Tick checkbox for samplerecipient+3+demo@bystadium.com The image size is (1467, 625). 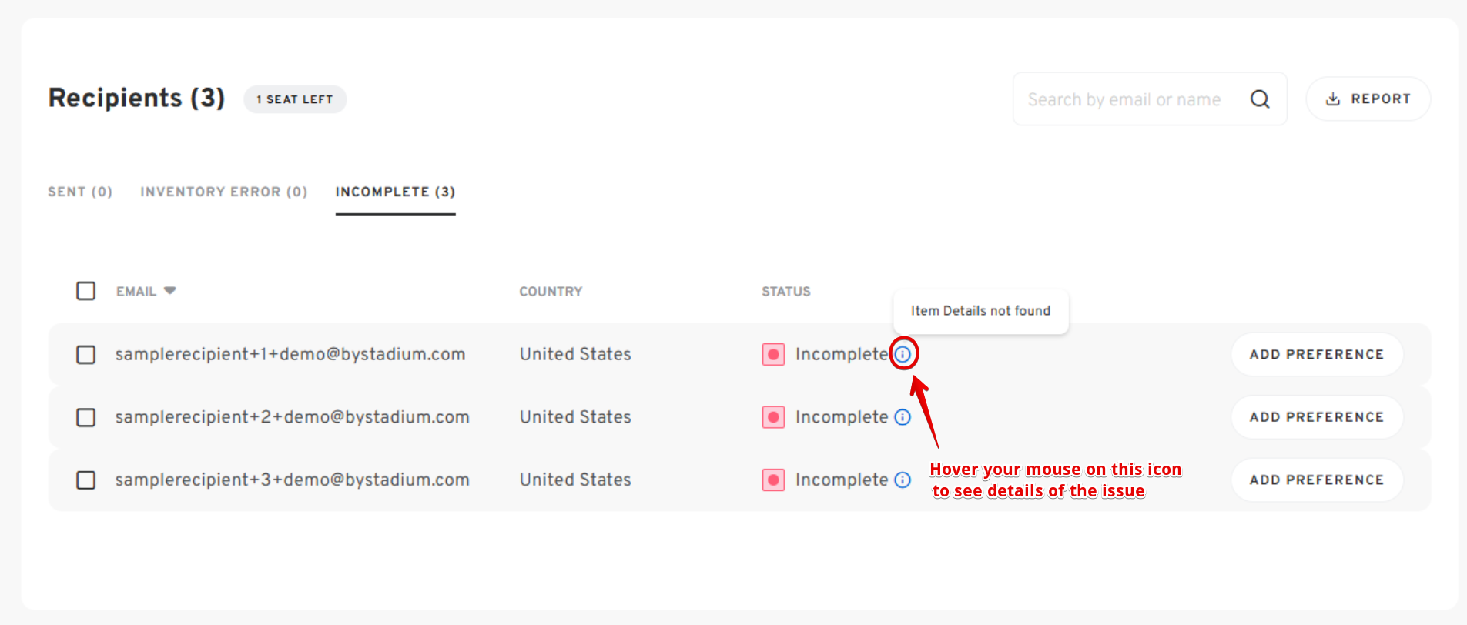[86, 480]
